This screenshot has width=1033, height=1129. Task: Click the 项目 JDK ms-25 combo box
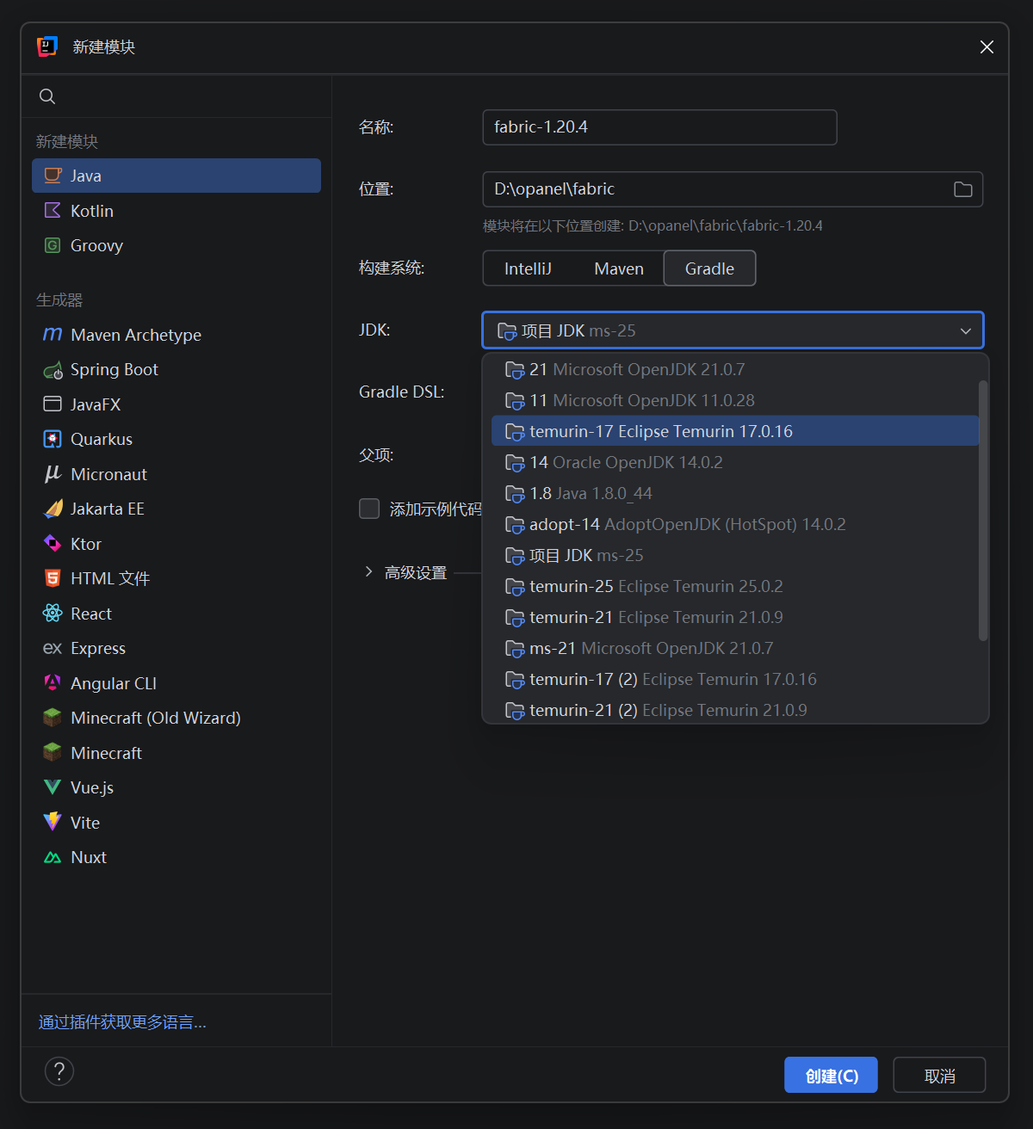coord(733,330)
